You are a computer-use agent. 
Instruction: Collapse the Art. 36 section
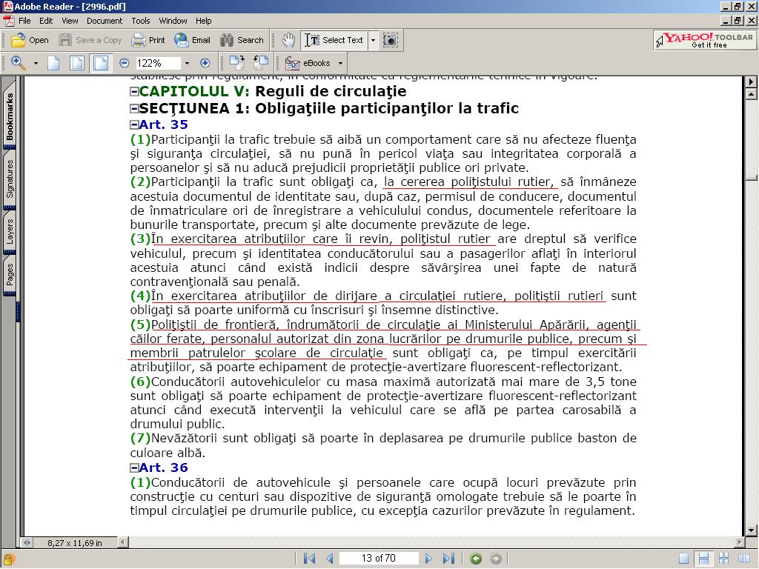coord(134,468)
